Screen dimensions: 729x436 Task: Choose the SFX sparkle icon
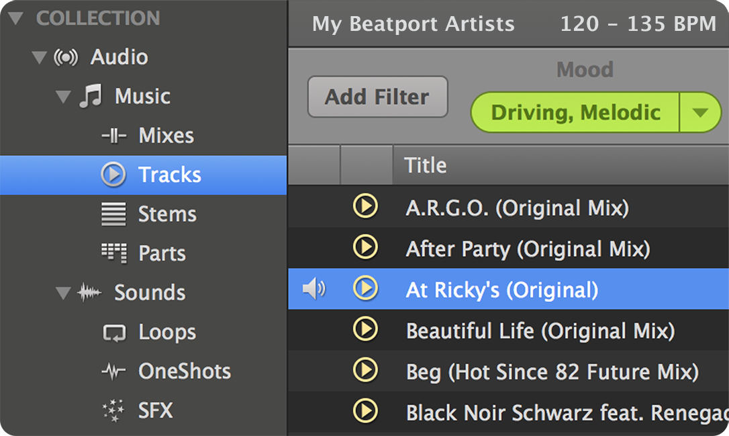click(113, 410)
